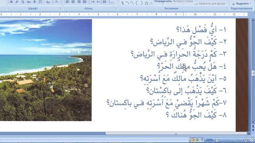This screenshot has width=255, height=143.
Task: Select the left brace shape
Action: 137,3
